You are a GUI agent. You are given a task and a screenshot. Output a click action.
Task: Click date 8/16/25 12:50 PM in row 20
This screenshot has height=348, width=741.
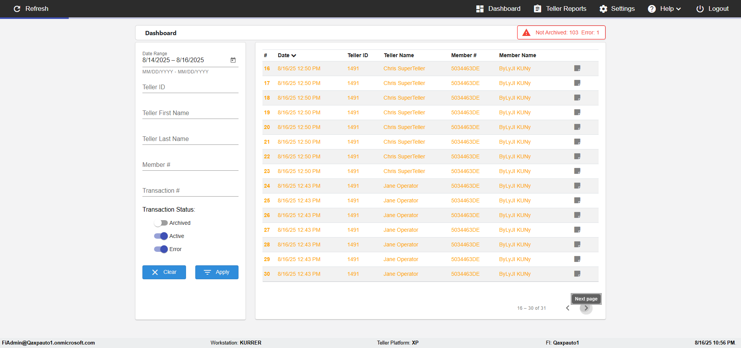pos(299,127)
